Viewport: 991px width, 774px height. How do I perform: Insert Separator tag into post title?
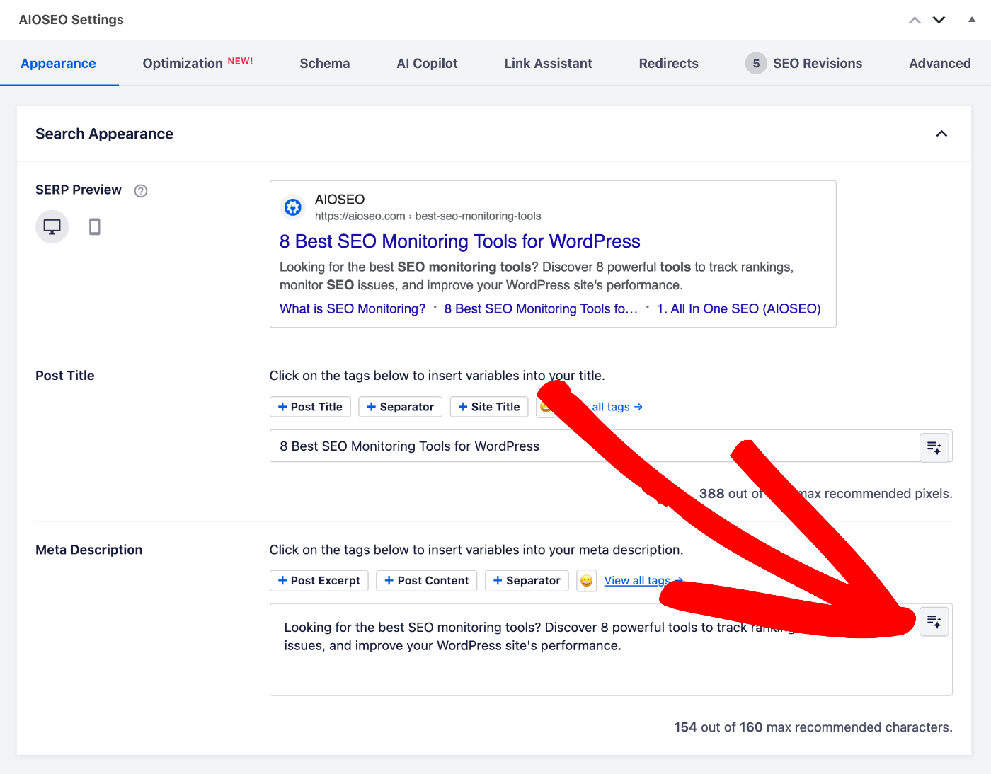click(401, 407)
